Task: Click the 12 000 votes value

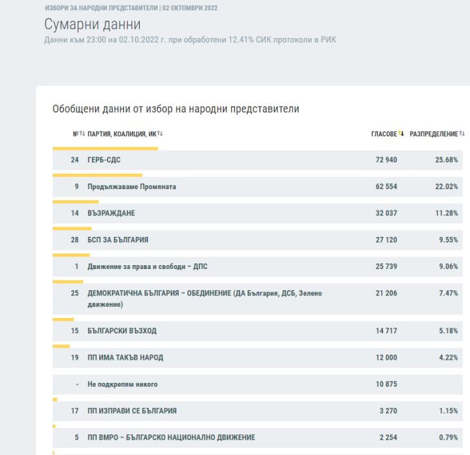Action: pyautogui.click(x=386, y=357)
